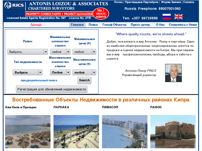Open the Айя-Напа beach photo
The image size is (202, 151).
28,132
